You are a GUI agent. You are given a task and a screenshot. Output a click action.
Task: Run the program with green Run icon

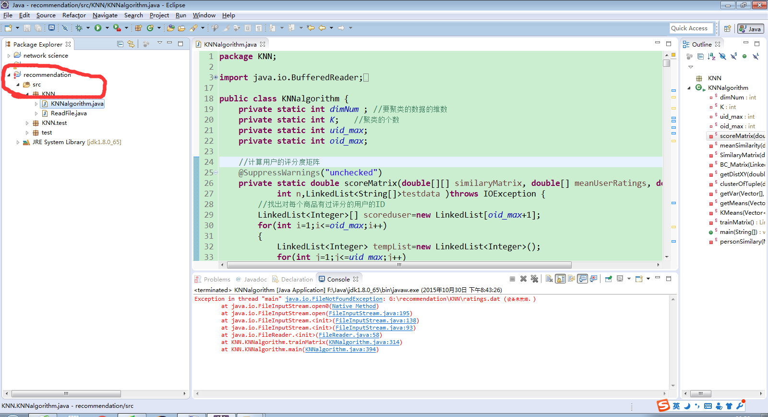[x=98, y=28]
